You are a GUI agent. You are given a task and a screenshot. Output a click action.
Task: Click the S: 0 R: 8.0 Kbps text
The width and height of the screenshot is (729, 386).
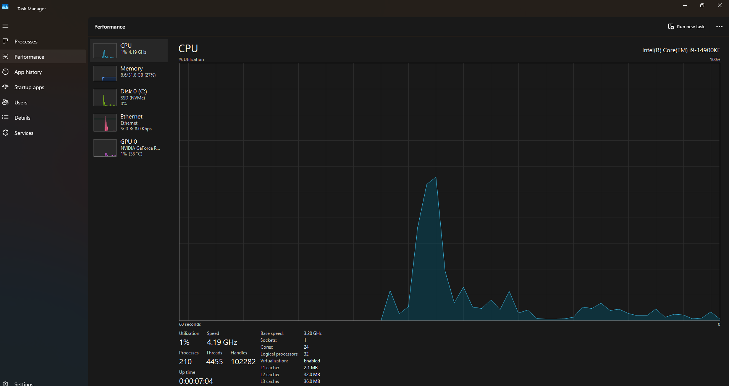(x=136, y=129)
